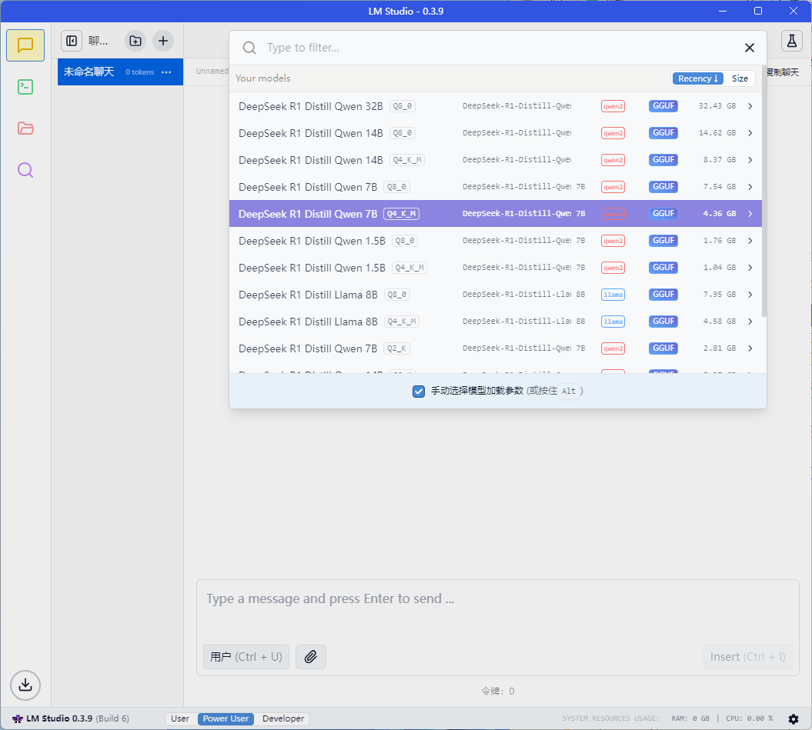Screen dimensions: 812x730
Task: Click the CPU: 0.00 % status entry
Action: coord(750,718)
